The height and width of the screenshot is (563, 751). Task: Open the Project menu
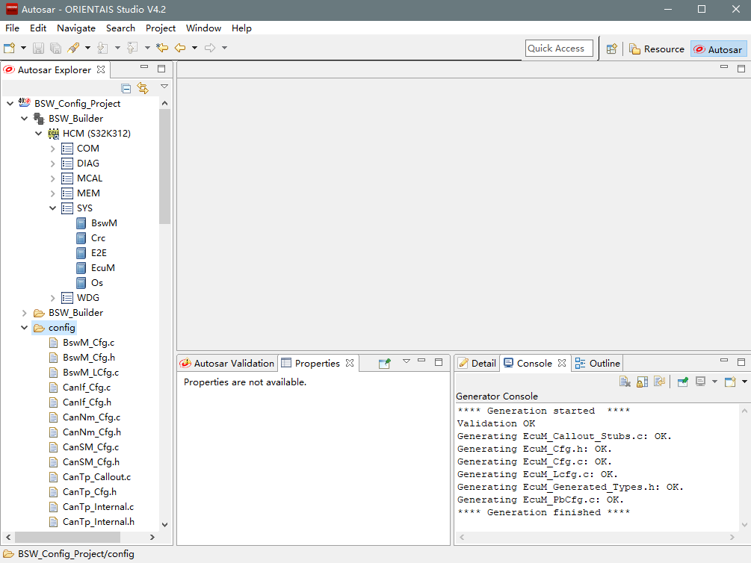(x=160, y=28)
